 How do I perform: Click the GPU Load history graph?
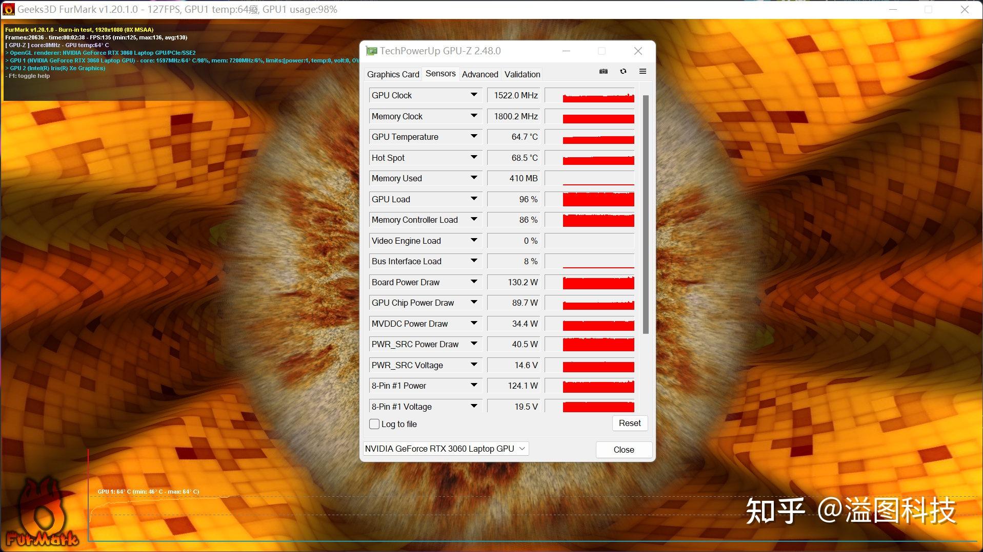(590, 199)
